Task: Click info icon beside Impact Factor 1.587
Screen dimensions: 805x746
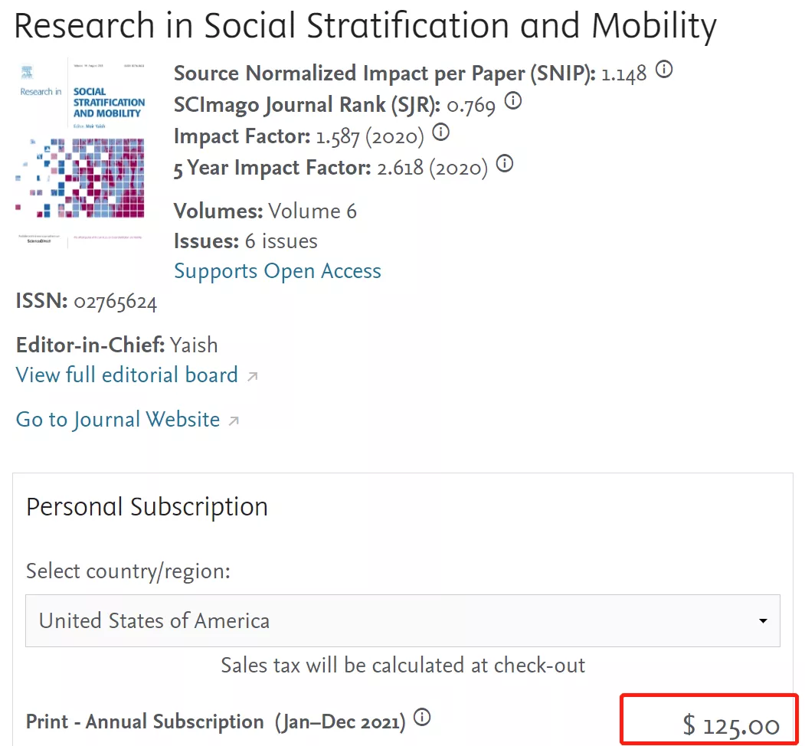Action: click(x=440, y=133)
